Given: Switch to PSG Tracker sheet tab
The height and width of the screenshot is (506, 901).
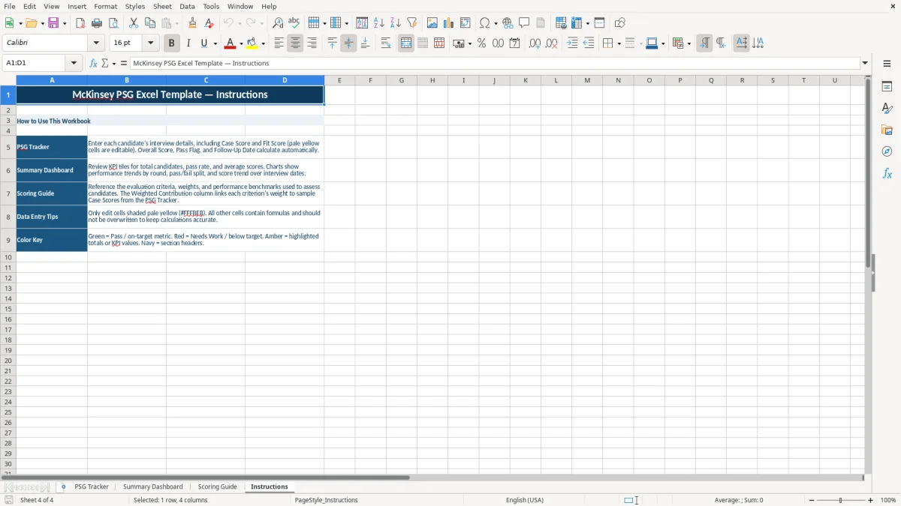Looking at the screenshot, I should pyautogui.click(x=92, y=487).
